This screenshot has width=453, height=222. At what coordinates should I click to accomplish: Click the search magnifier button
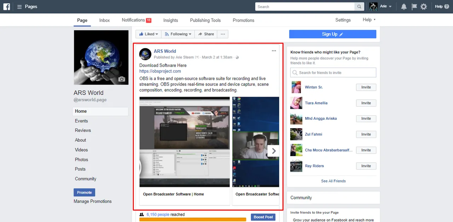[x=359, y=7]
